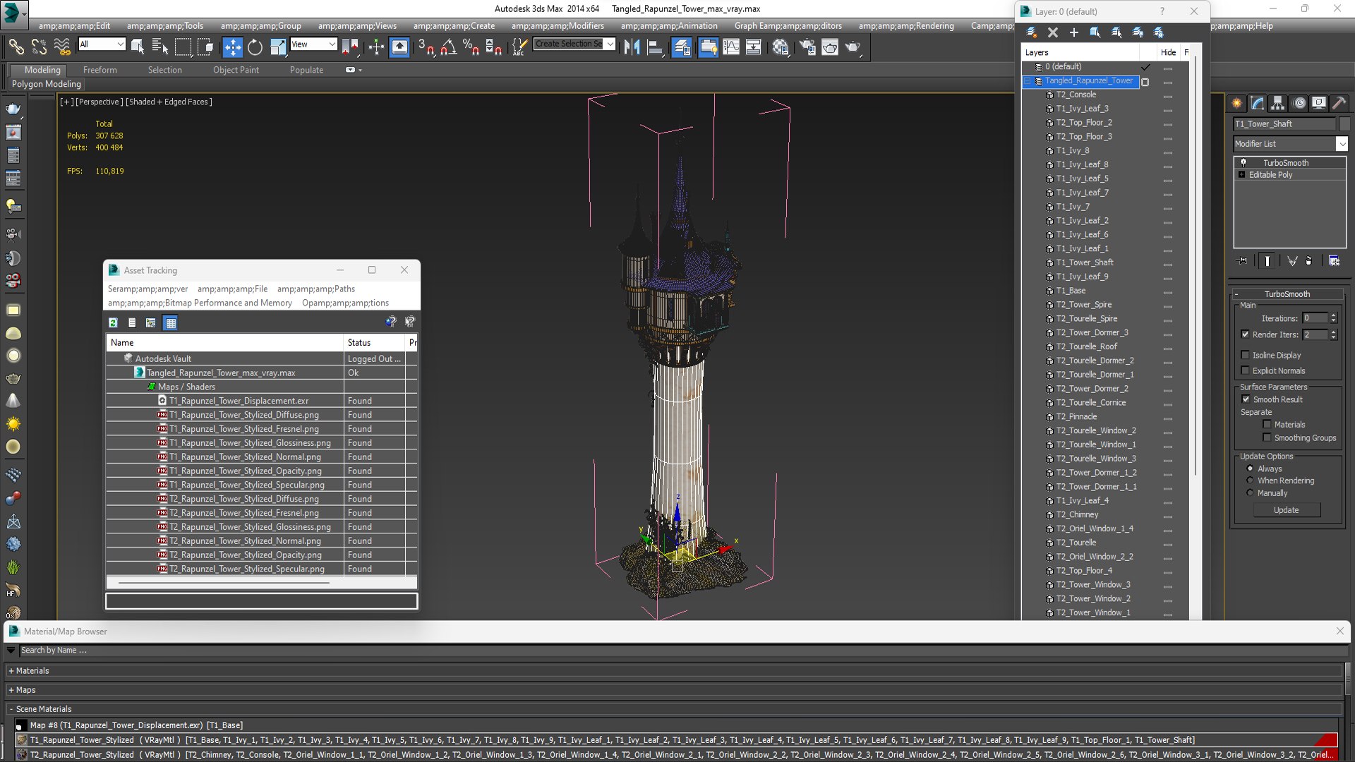Click the Unlink Selection toolbar icon
The width and height of the screenshot is (1355, 762).
coord(39,47)
